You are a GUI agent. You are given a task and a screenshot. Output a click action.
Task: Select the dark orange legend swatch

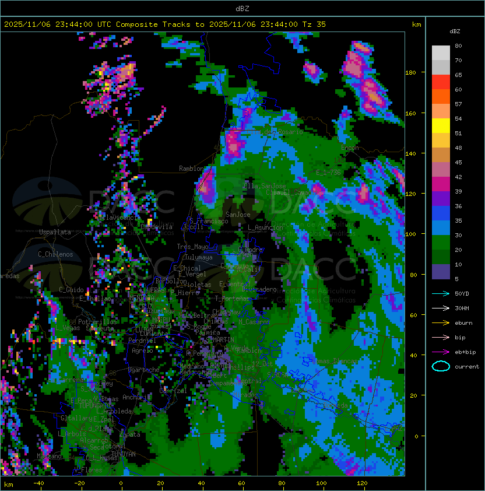pyautogui.click(x=441, y=96)
